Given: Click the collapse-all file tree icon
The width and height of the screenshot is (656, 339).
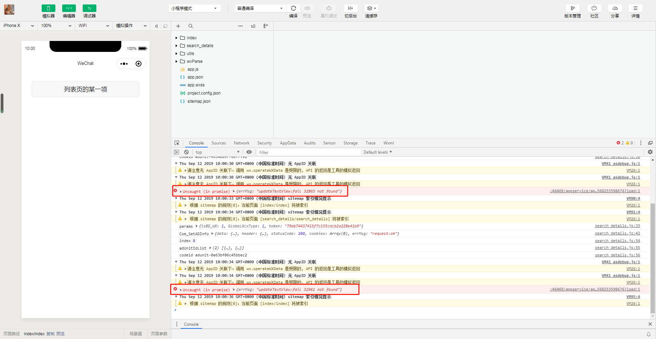Looking at the screenshot, I should [x=253, y=26].
